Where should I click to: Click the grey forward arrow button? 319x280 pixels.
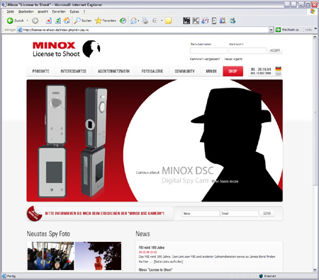pyautogui.click(x=35, y=21)
